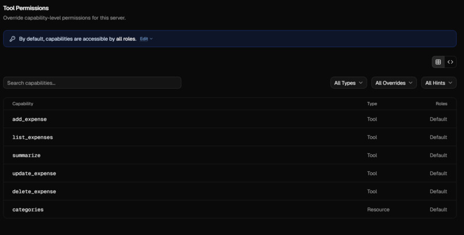The width and height of the screenshot is (464, 235).
Task: Click Default roles for summarize
Action: coord(438,155)
